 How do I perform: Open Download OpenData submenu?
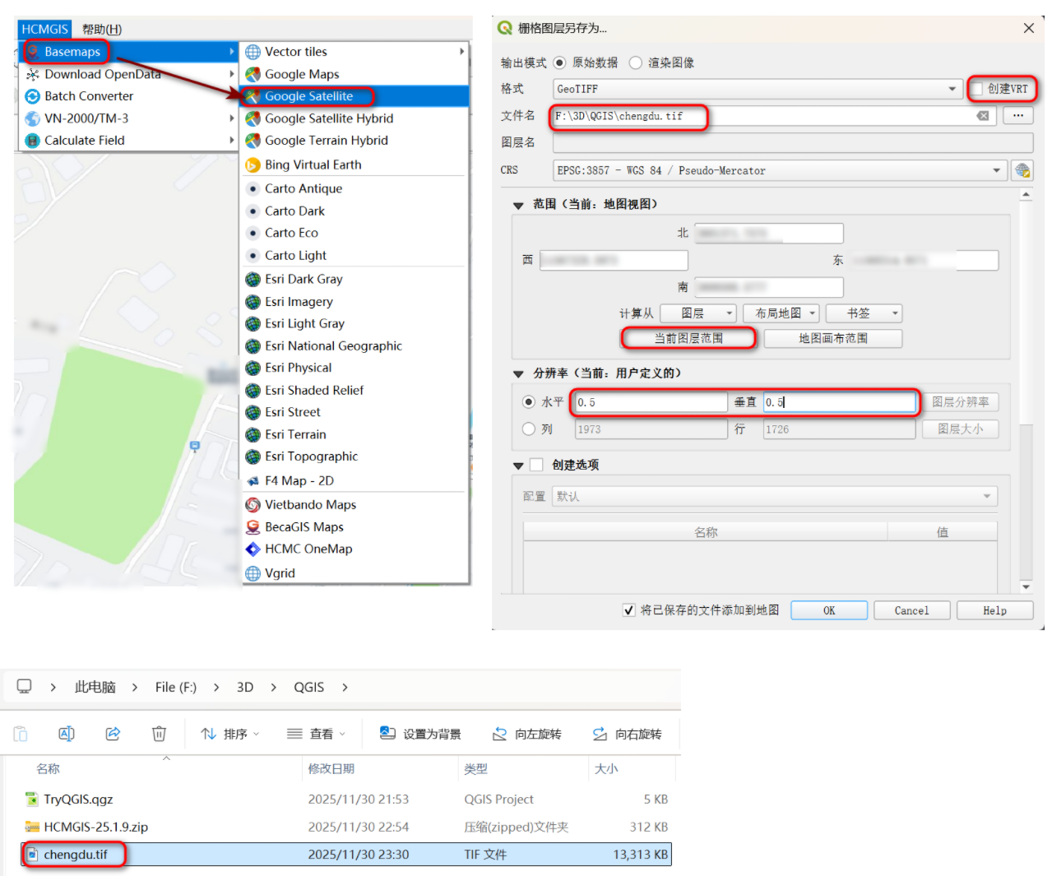[x=127, y=74]
